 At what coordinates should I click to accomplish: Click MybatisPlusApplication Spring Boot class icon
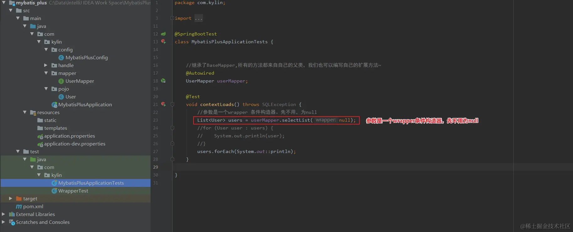click(x=54, y=105)
